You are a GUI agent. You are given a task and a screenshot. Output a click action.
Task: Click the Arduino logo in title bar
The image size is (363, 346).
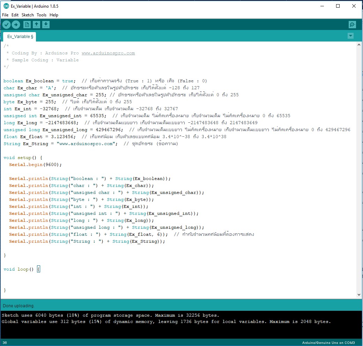click(6, 6)
